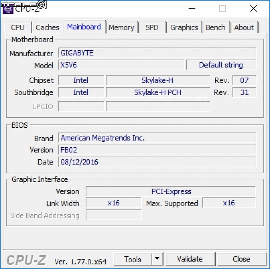
Task: Click the Link Width label
Action: (63, 203)
